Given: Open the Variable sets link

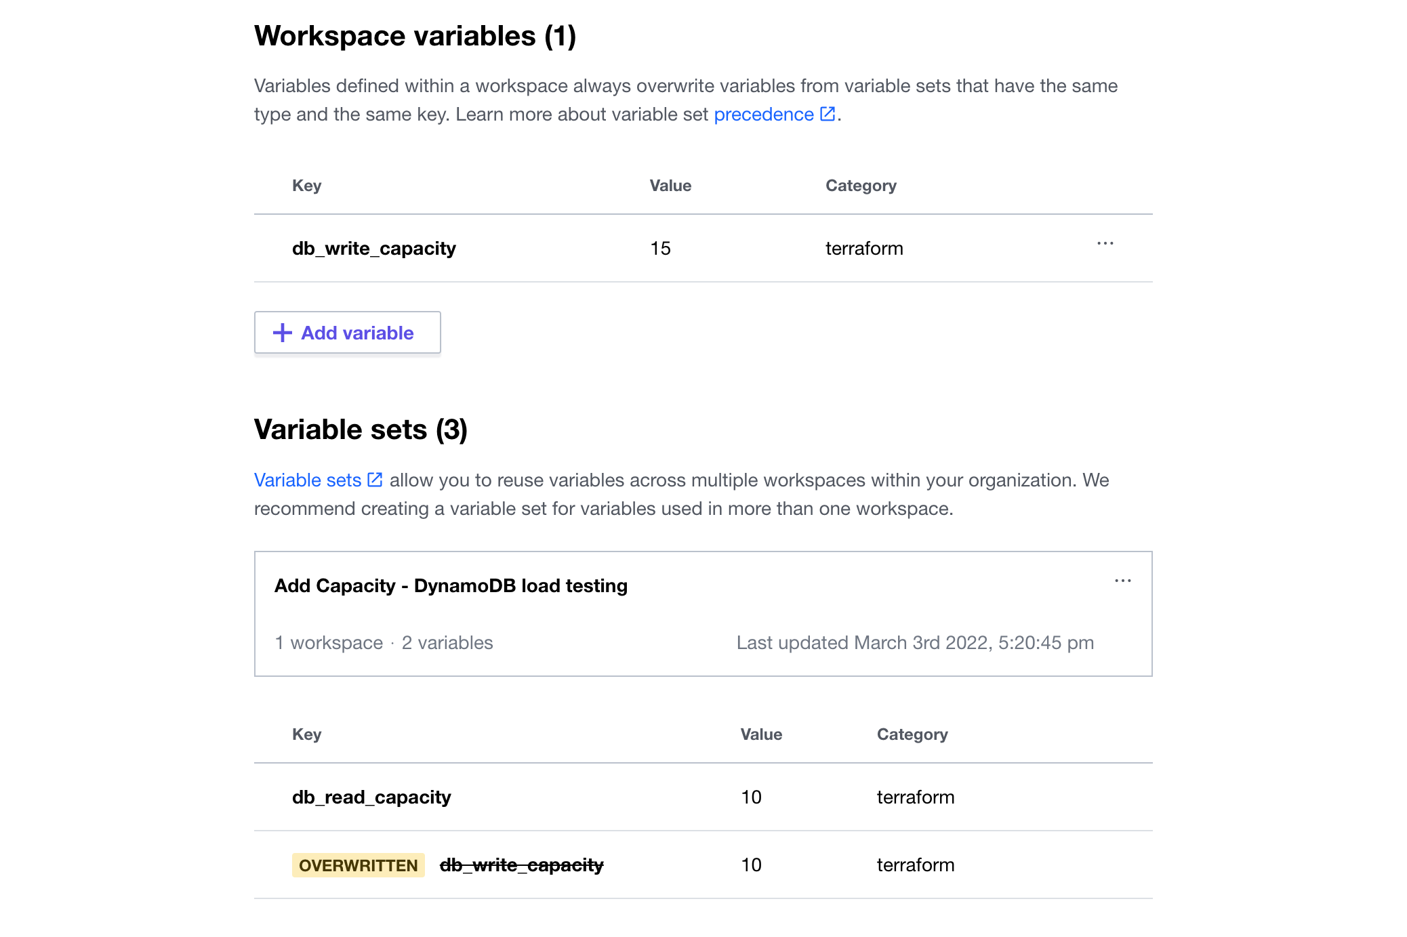Looking at the screenshot, I should coord(307,480).
